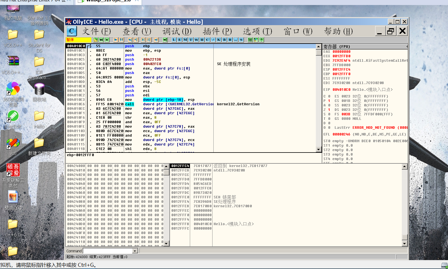Select the 我的电脑 desktop icon
The image size is (448, 269).
(13, 13)
